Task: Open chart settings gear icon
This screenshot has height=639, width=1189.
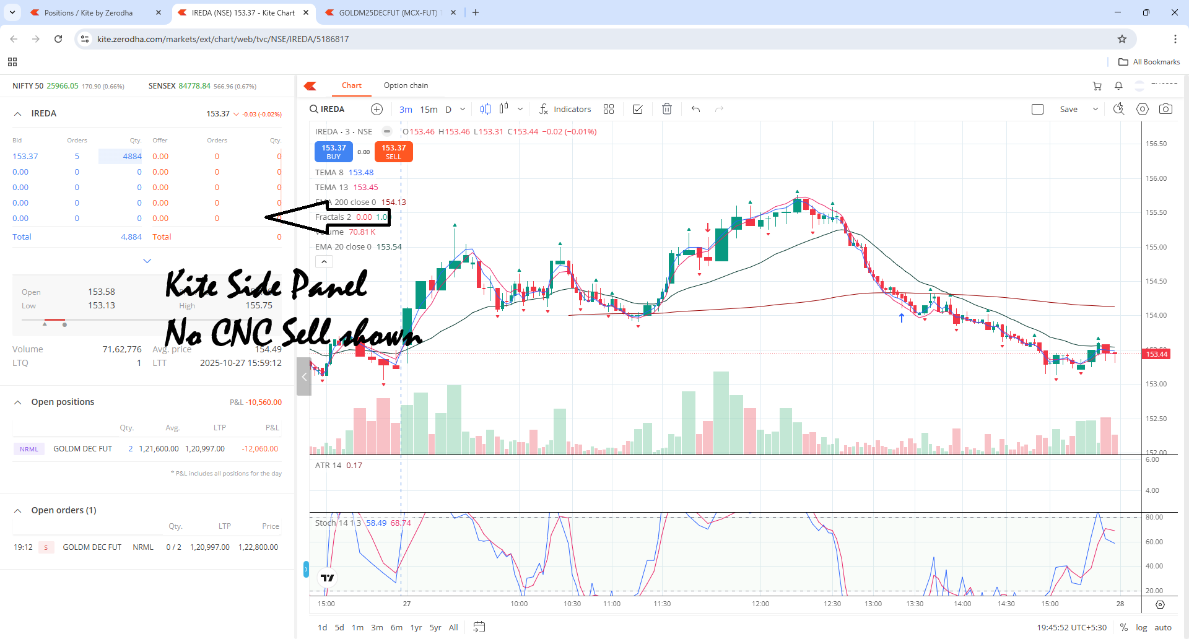Action: click(1143, 110)
